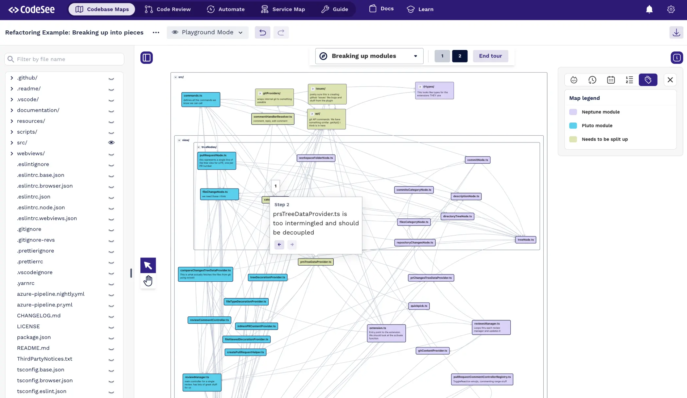
Task: Click the Pluto module color swatch
Action: (573, 125)
